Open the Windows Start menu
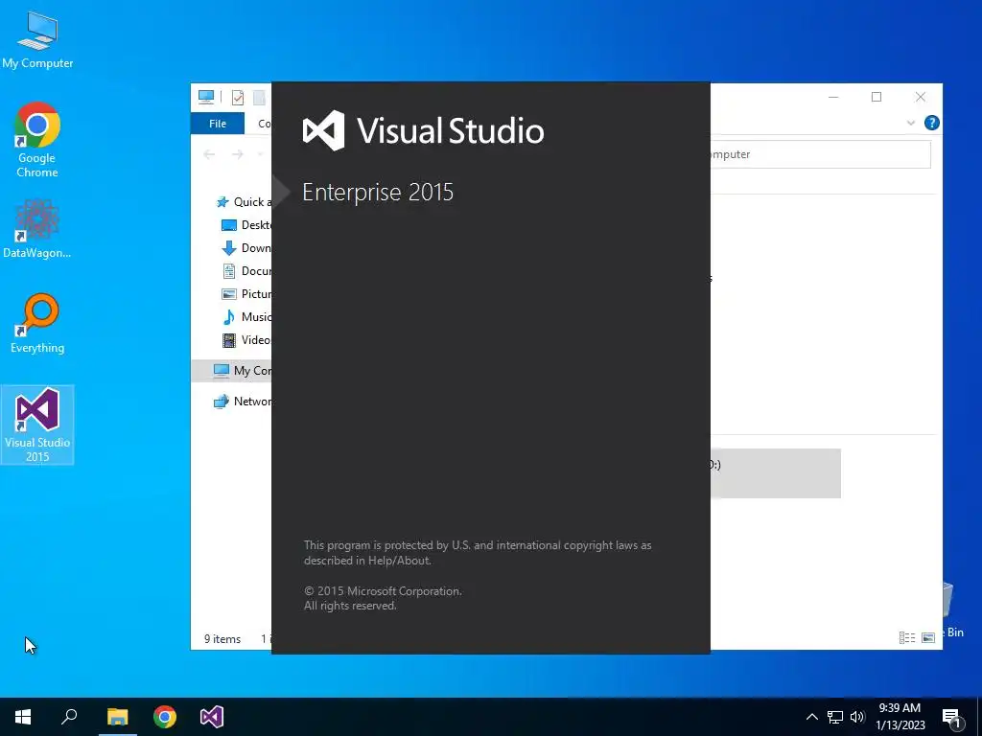 pyautogui.click(x=23, y=717)
